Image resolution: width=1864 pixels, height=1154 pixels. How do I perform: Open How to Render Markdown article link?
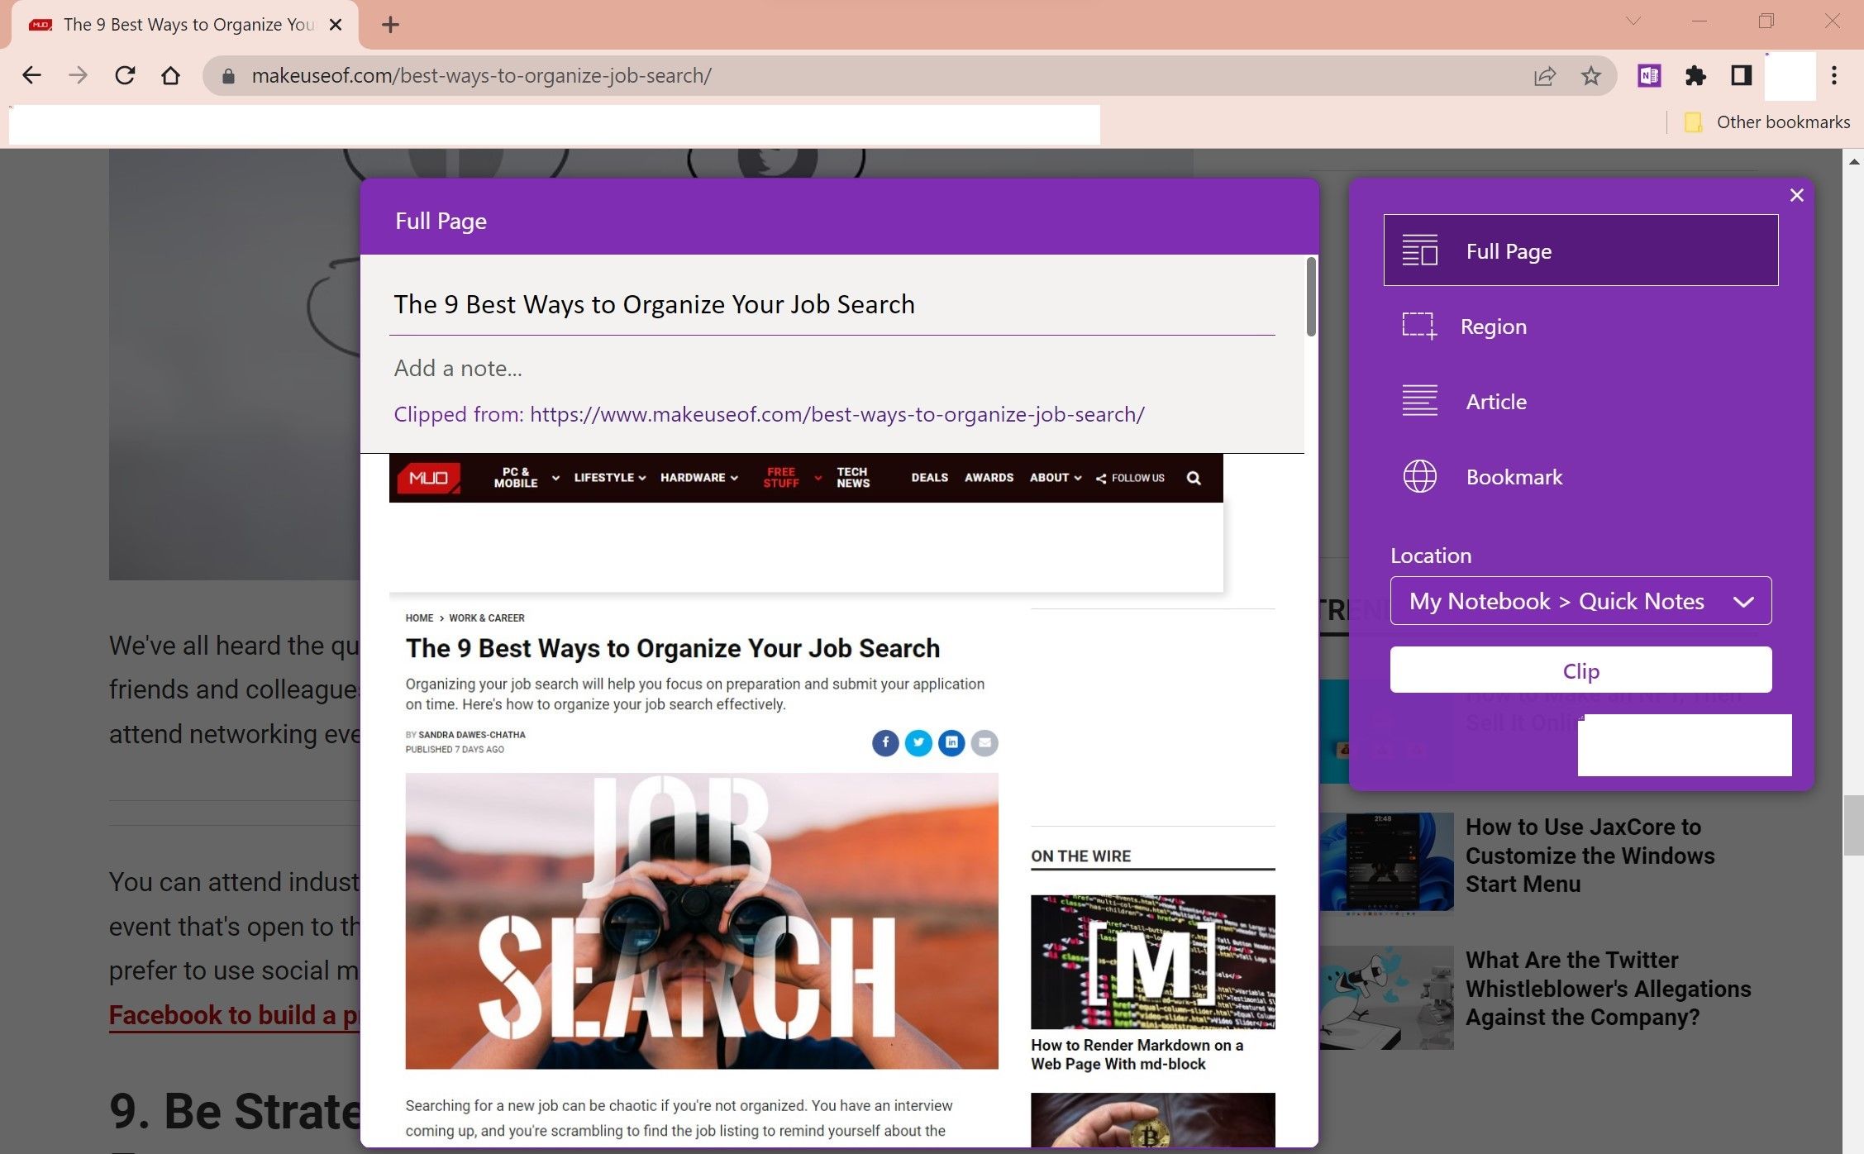[x=1137, y=1055]
